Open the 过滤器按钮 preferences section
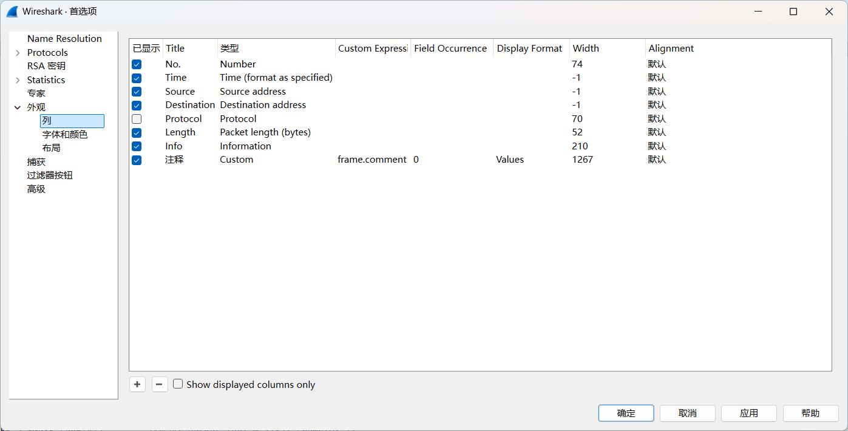Screen dimensions: 848x431 50,175
